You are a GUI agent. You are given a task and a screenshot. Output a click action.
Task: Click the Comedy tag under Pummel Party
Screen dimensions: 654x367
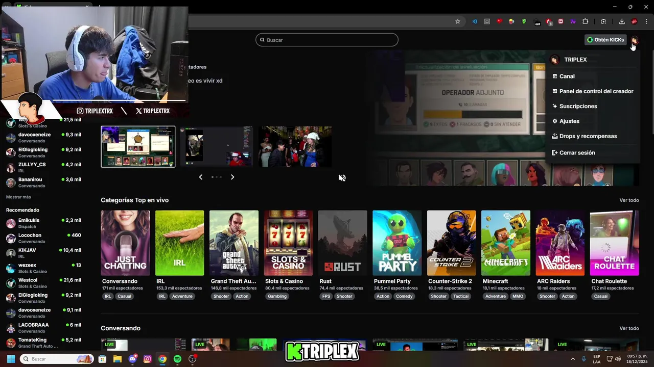click(x=404, y=296)
